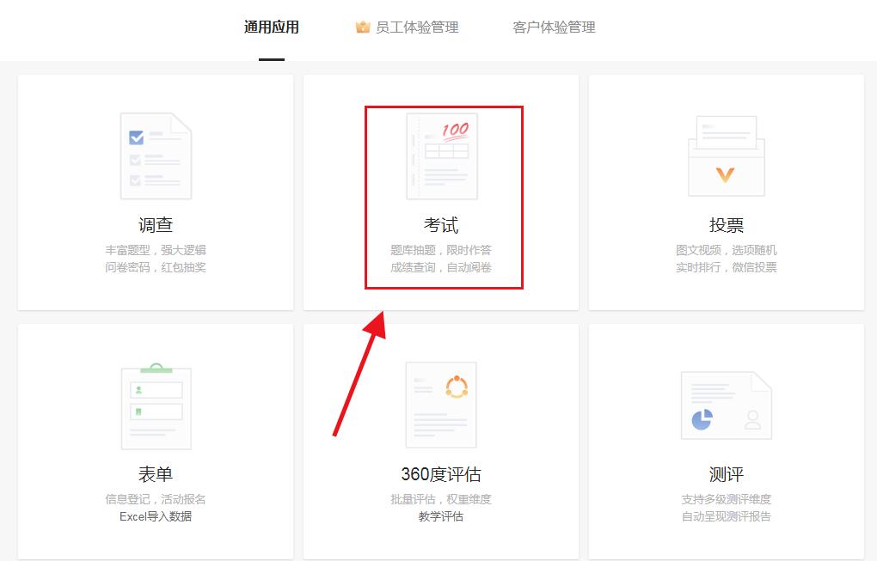Click the Excel导入数据 text under 表单
Image resolution: width=877 pixels, height=561 pixels.
(x=156, y=516)
